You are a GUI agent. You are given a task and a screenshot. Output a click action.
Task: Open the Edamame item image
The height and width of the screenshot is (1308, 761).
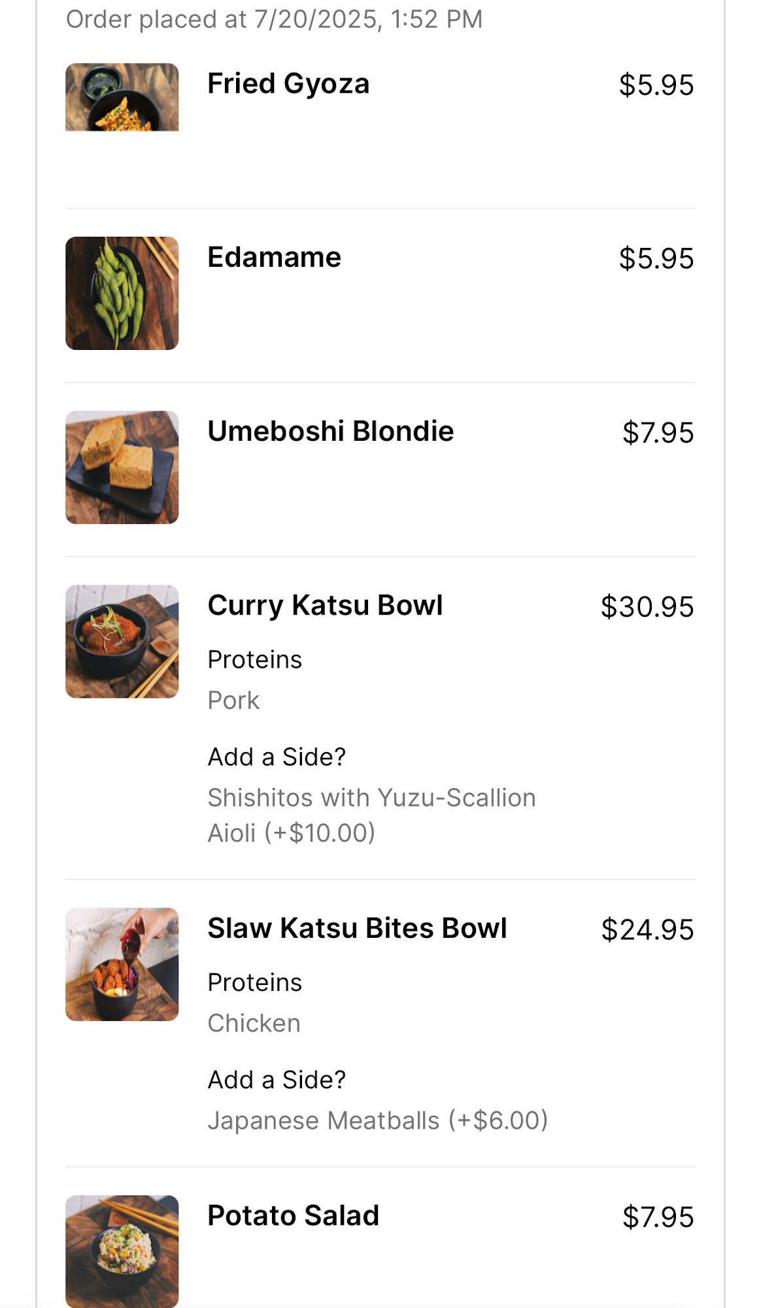pos(122,293)
